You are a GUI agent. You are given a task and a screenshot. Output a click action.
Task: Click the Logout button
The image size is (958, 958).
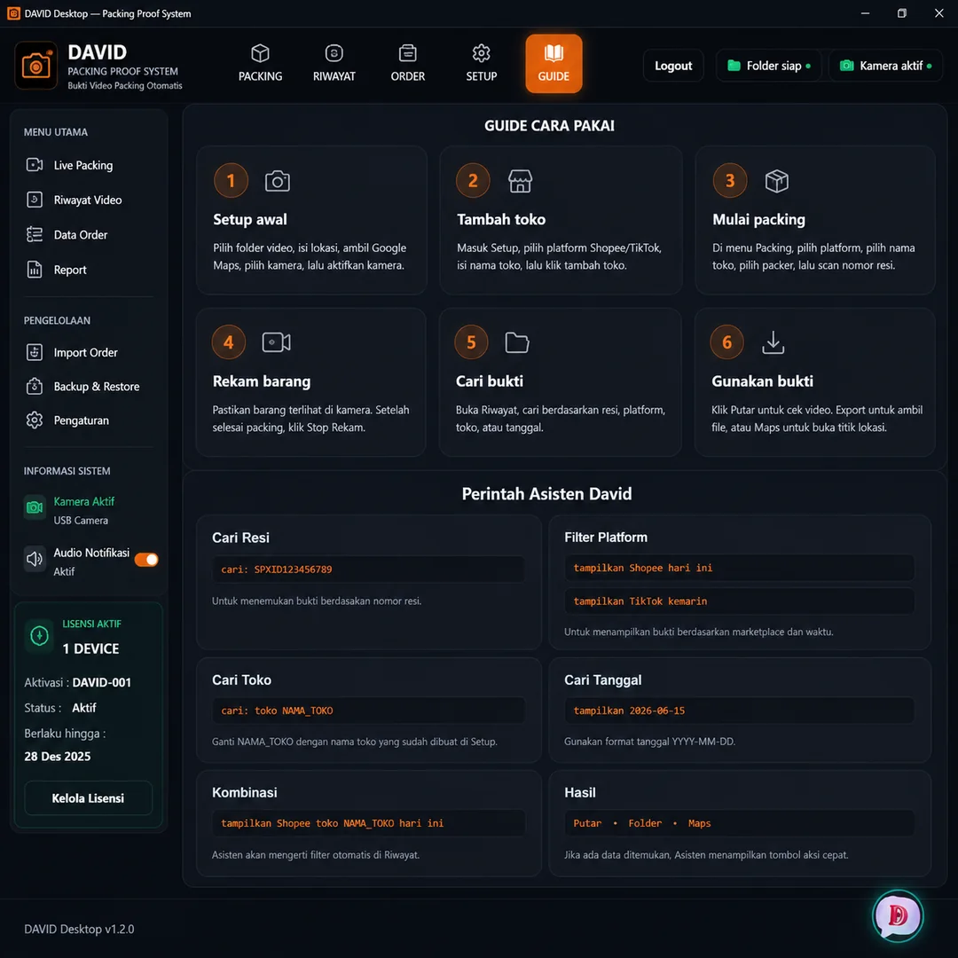[673, 66]
